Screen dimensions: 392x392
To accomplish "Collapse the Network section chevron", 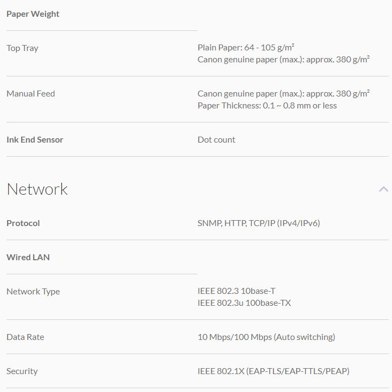I will pos(383,189).
